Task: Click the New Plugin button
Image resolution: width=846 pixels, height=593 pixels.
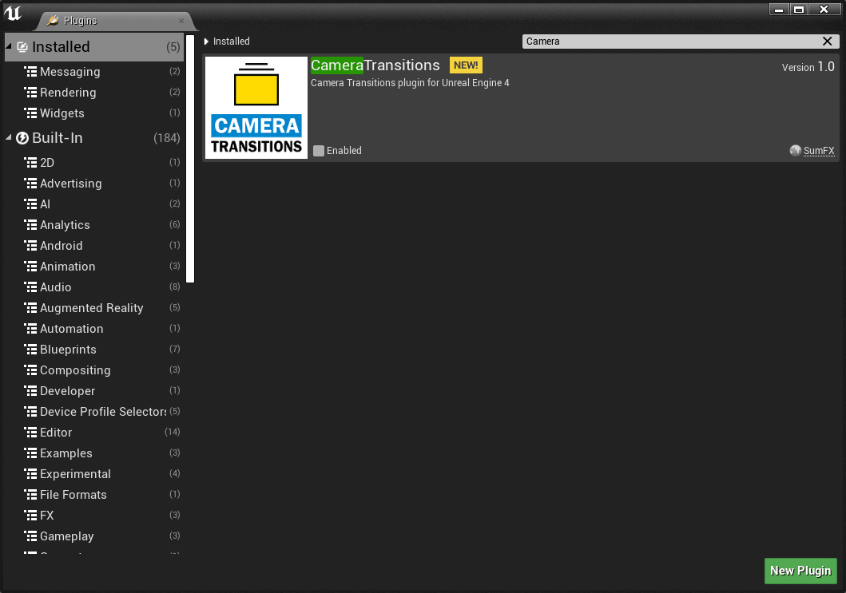Action: 800,571
